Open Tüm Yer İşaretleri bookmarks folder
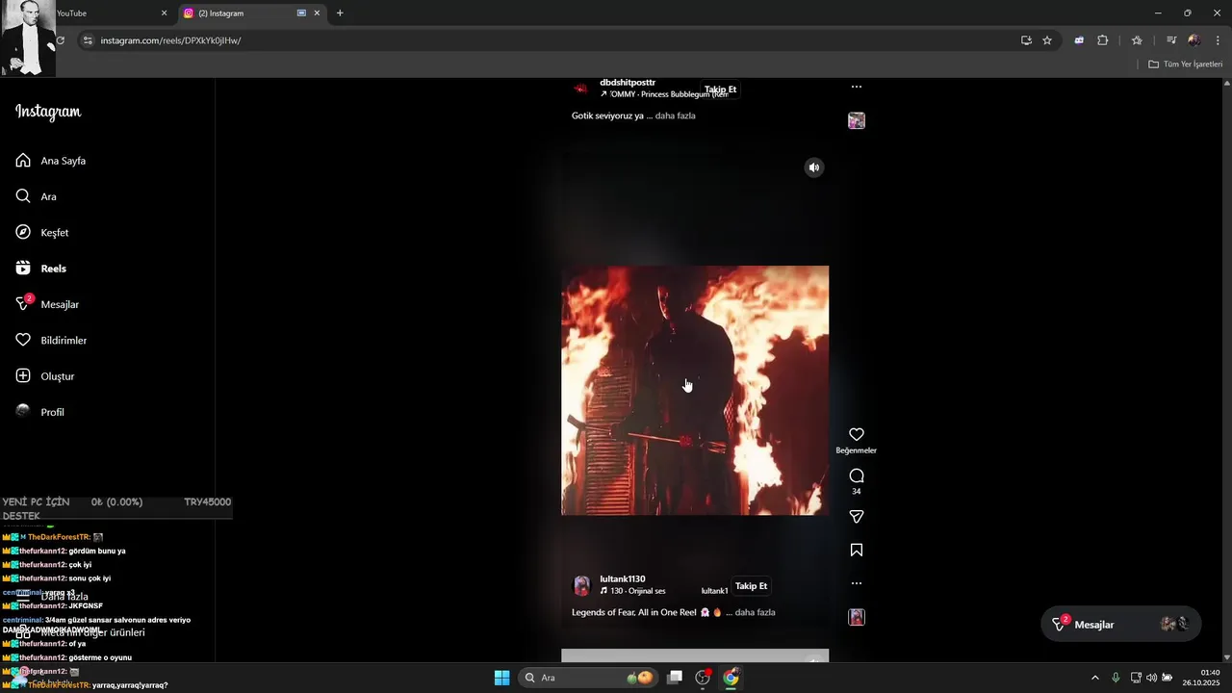This screenshot has width=1232, height=693. 1186,64
